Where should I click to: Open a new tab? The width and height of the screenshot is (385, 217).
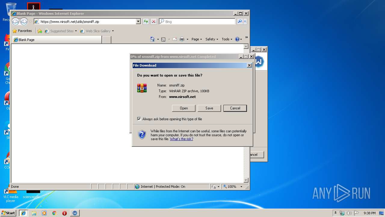coord(106,40)
